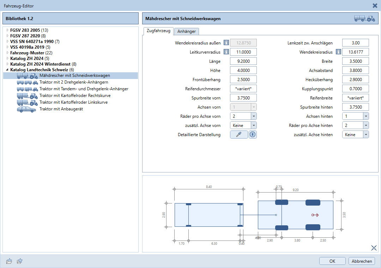Open zusätzl. Achse hinten dropdown

(x=365, y=134)
